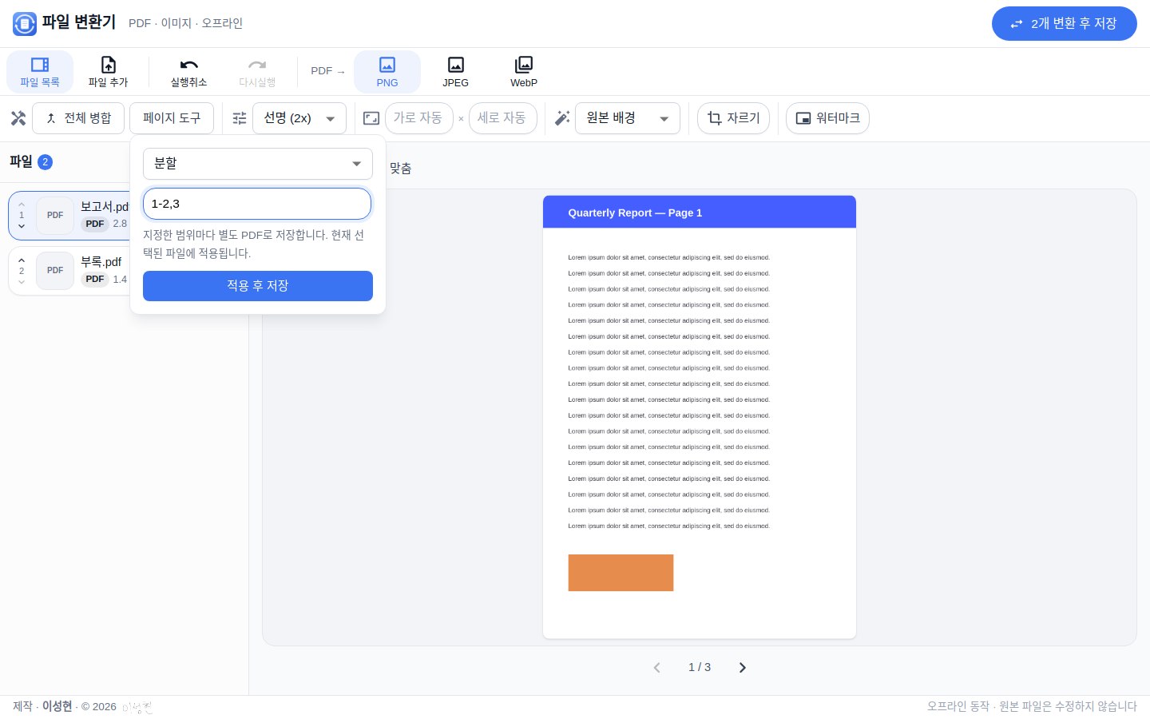The height and width of the screenshot is (719, 1150).
Task: Click the 맞춤 fit label
Action: coord(401,169)
